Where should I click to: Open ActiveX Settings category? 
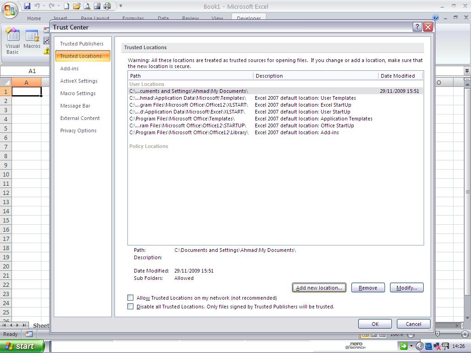[x=79, y=81]
